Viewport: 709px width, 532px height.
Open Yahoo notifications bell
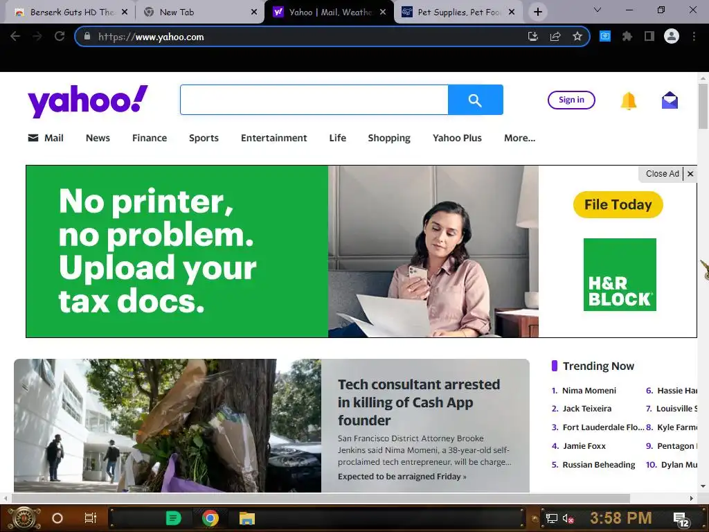pos(629,100)
